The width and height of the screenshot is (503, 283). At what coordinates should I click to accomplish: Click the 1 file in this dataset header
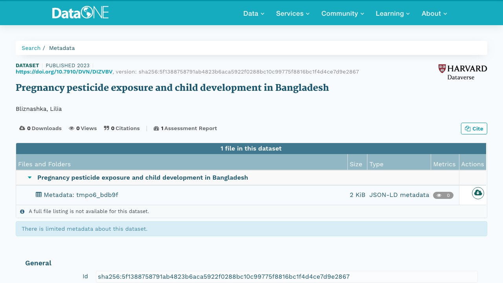point(251,149)
